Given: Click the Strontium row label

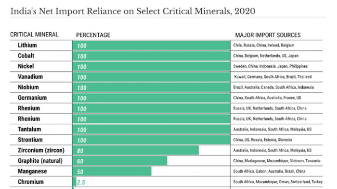Looking at the screenshot, I should 30,140.
